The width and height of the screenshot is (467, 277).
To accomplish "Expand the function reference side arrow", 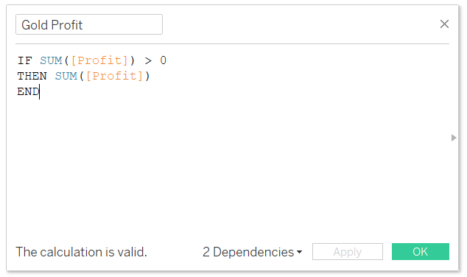I will click(454, 138).
